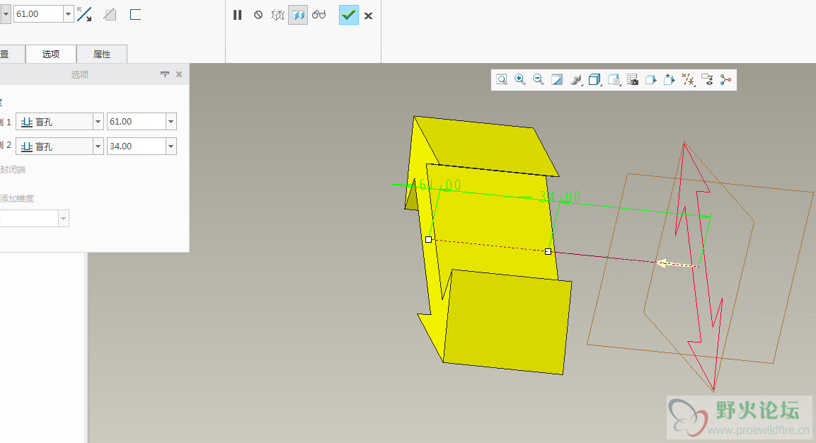Viewport: 816px width, 443px height.
Task: Pause the extrude feature tool
Action: 237,15
